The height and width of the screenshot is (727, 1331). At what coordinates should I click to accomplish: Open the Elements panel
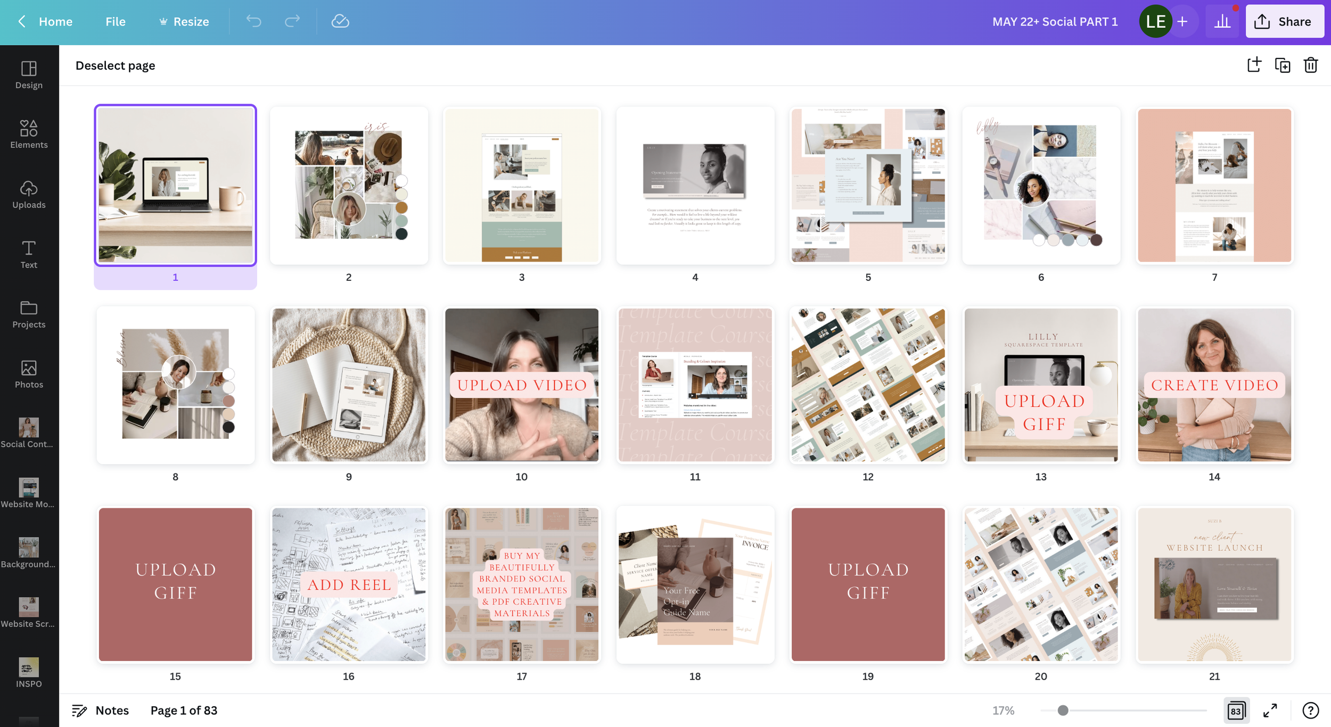[x=29, y=134]
